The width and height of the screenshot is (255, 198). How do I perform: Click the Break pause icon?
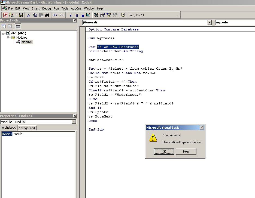[x=77, y=16]
